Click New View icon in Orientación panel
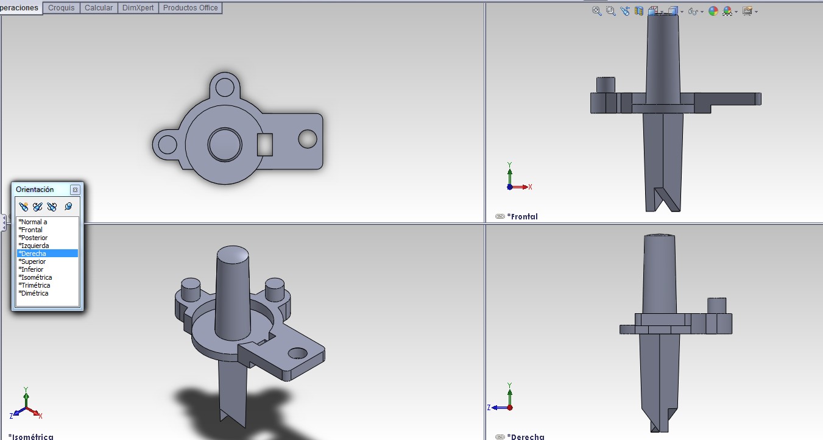The height and width of the screenshot is (440, 823). click(24, 207)
